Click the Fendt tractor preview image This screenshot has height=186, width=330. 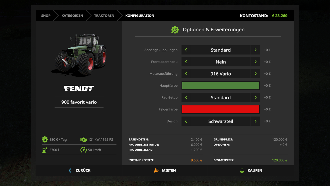[x=79, y=55]
